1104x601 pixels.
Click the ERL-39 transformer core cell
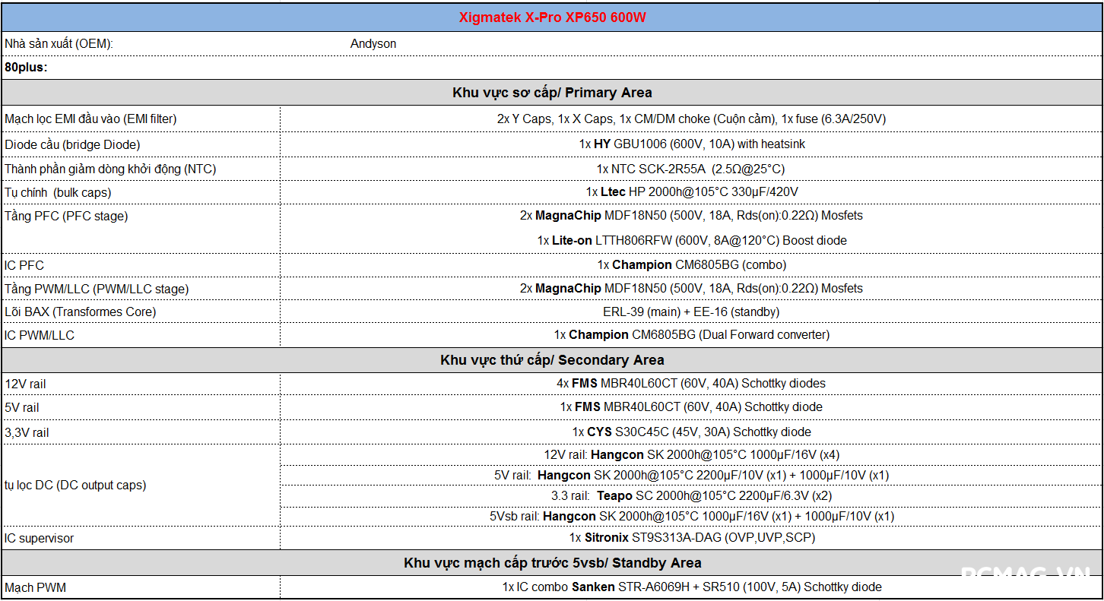pyautogui.click(x=691, y=312)
